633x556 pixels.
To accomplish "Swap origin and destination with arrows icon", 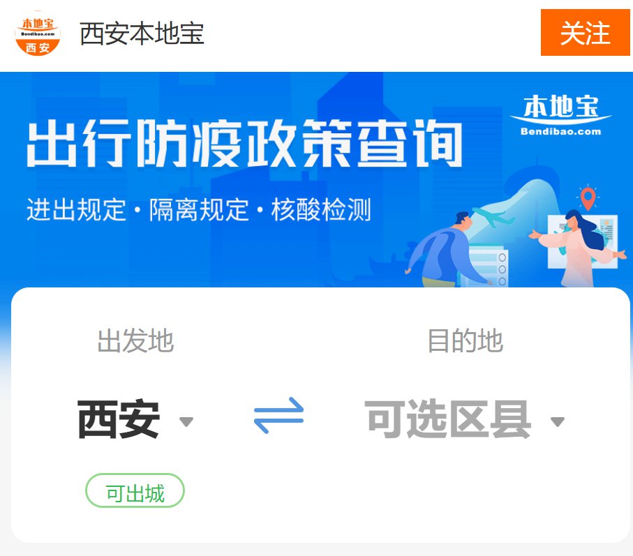I will (278, 415).
